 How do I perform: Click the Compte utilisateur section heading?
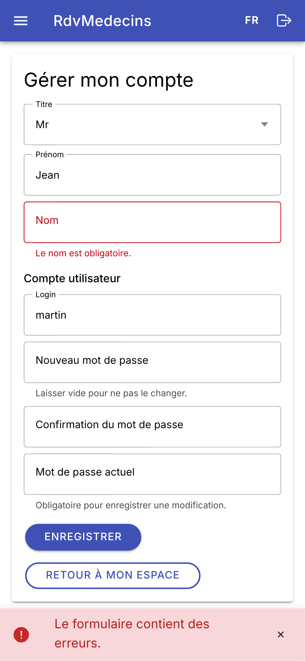click(72, 279)
